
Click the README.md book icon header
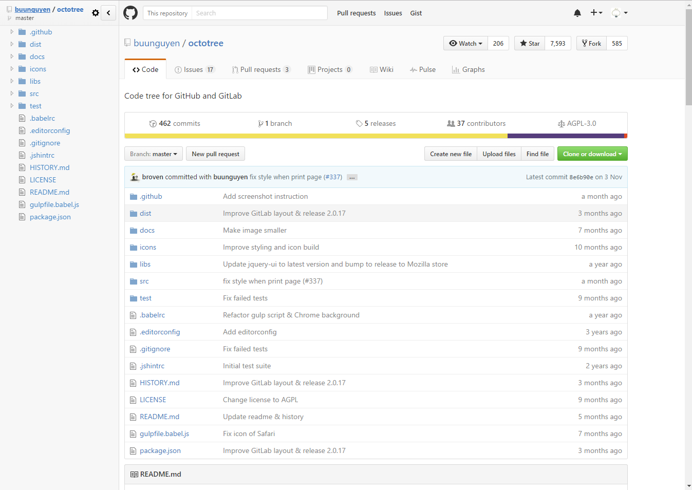pos(134,475)
